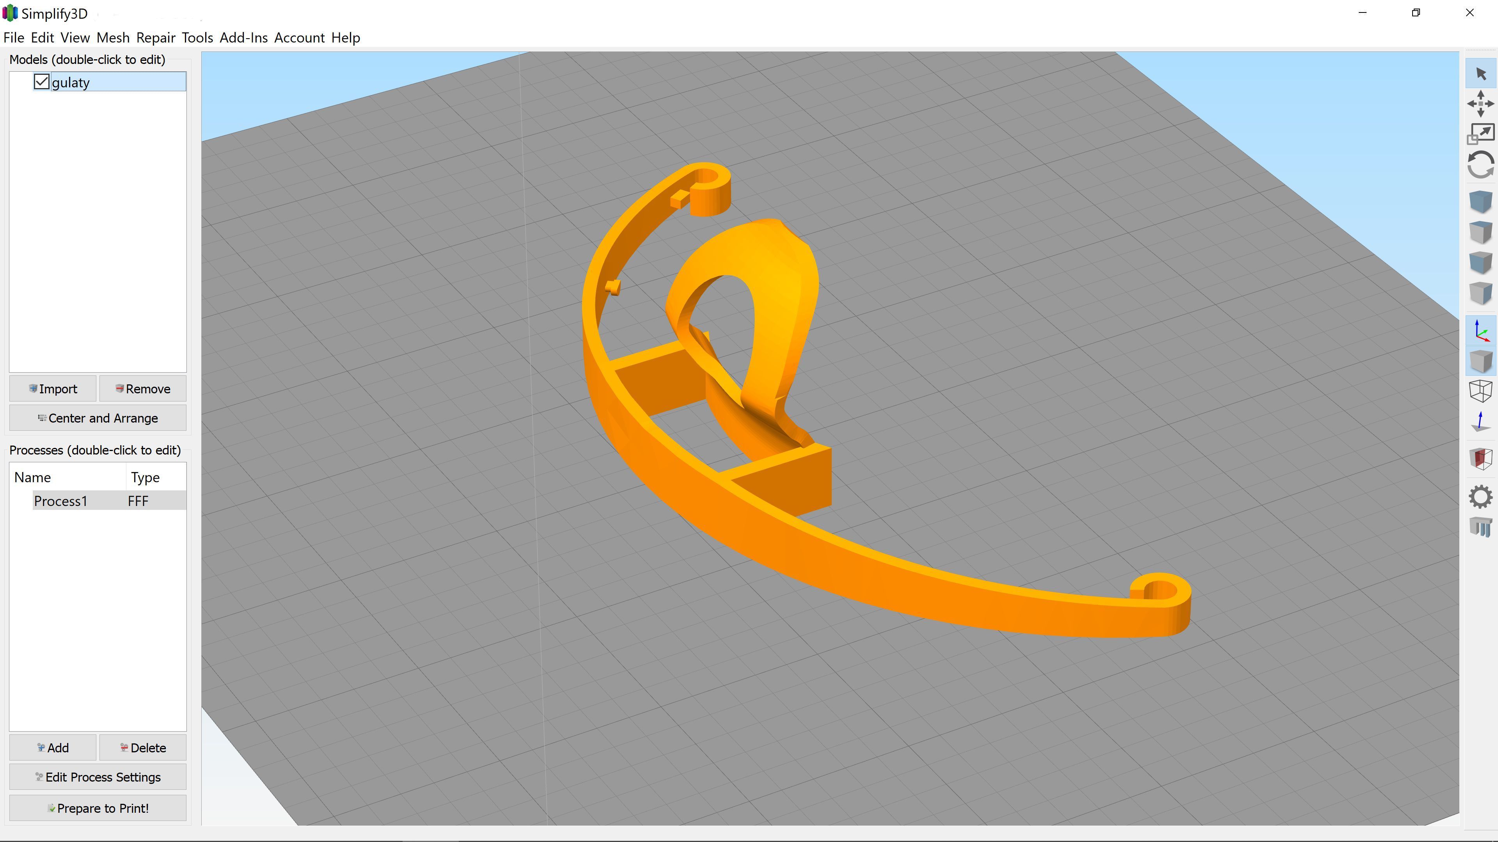1498x842 pixels.
Task: Open the cross section view tool
Action: pyautogui.click(x=1480, y=458)
